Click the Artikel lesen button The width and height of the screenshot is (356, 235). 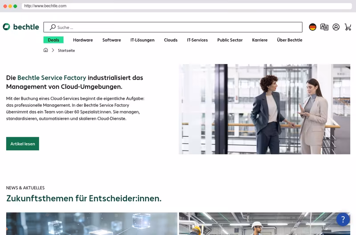click(23, 144)
